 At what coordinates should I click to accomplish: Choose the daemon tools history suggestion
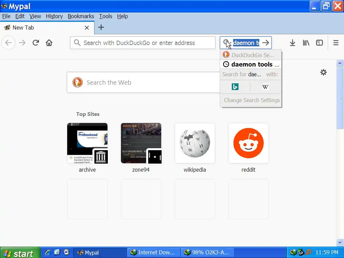[251, 64]
